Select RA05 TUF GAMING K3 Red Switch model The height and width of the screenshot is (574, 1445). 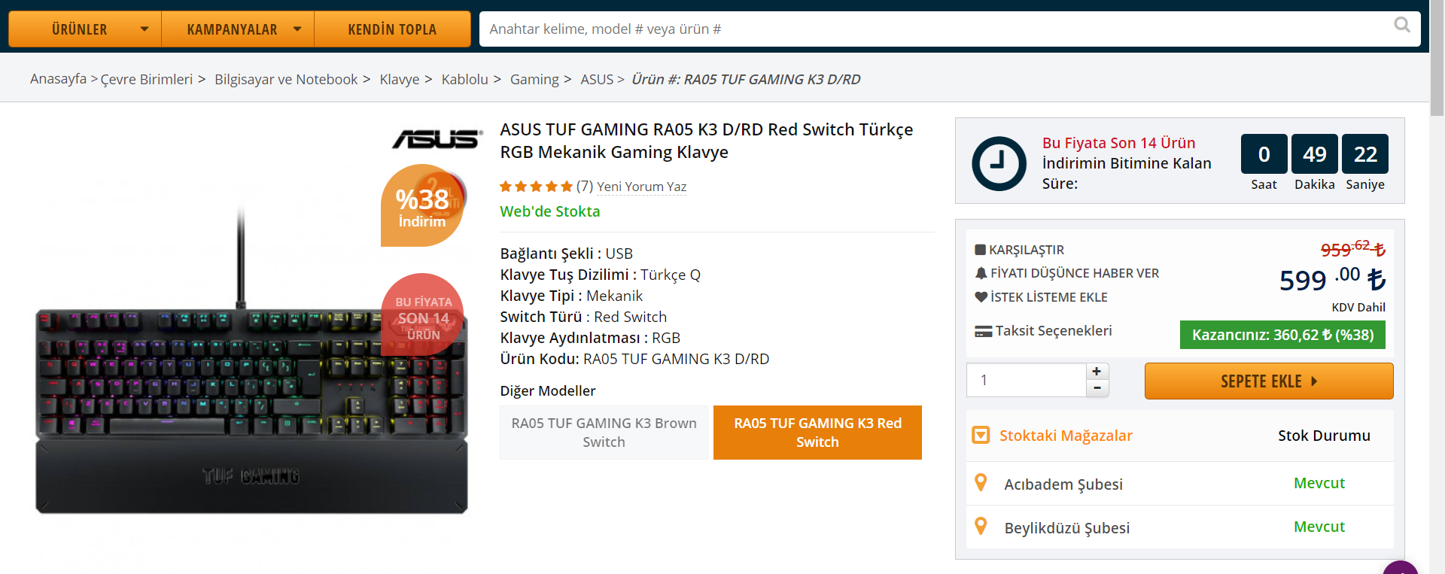click(817, 433)
